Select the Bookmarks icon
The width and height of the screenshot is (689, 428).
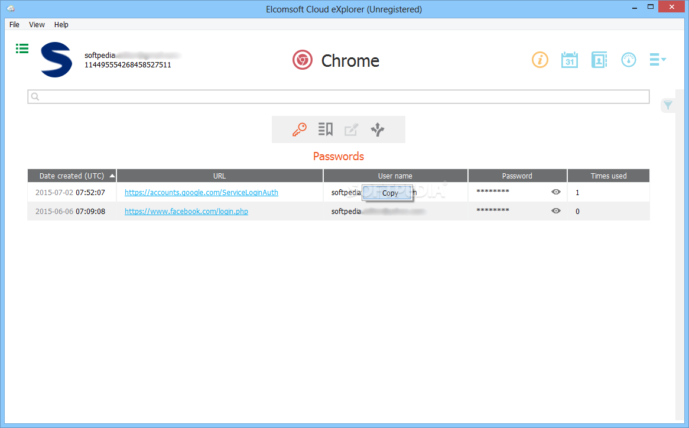[x=326, y=129]
